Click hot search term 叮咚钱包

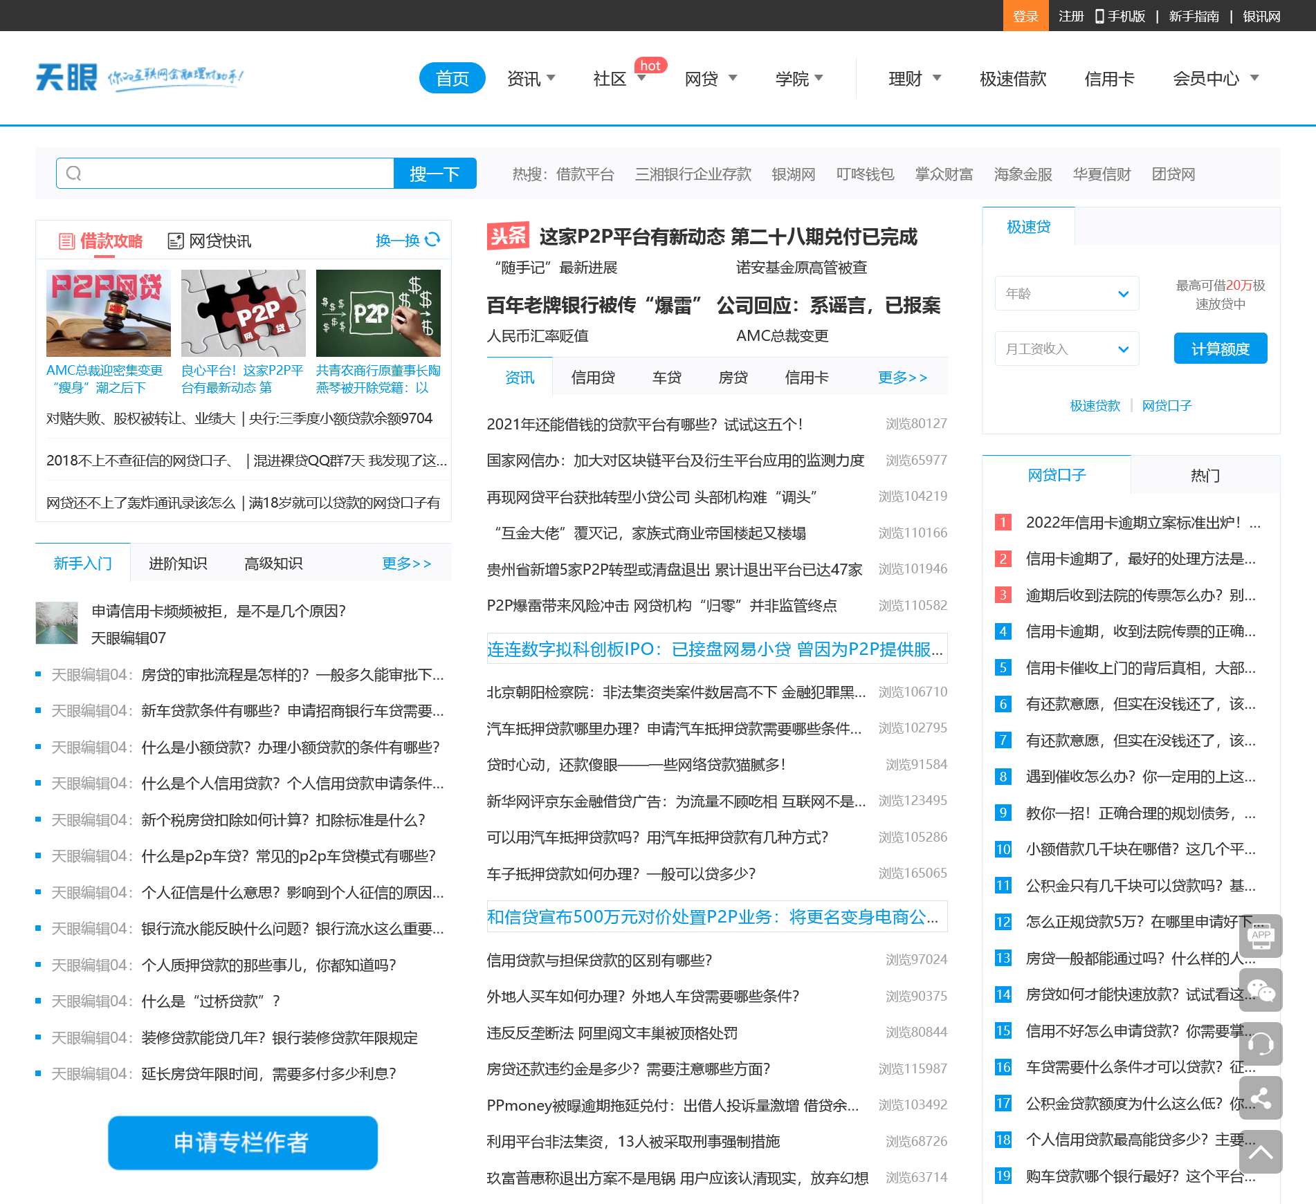(865, 174)
